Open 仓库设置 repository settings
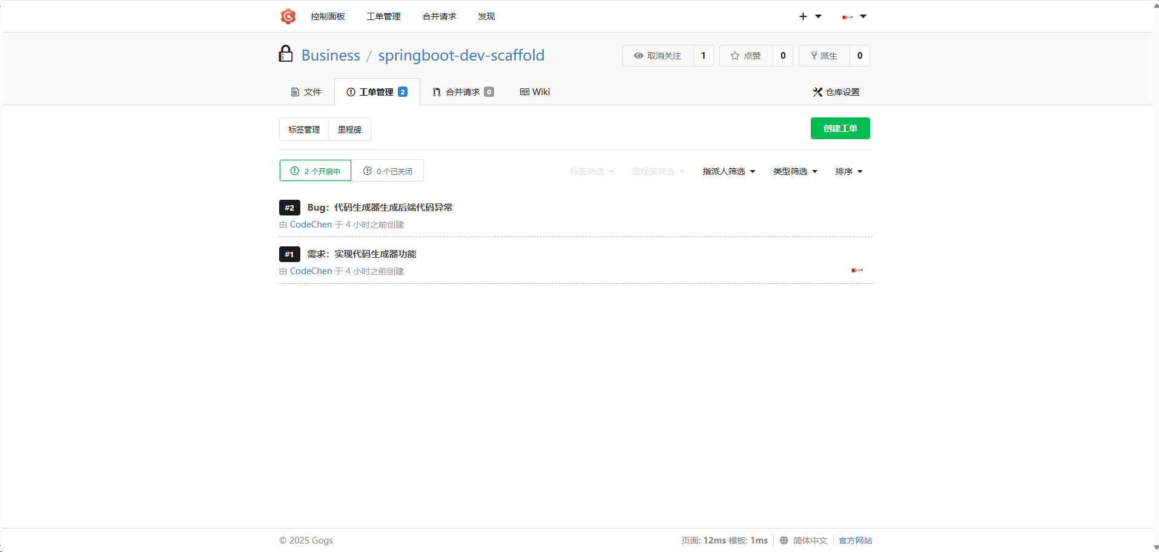 point(836,92)
